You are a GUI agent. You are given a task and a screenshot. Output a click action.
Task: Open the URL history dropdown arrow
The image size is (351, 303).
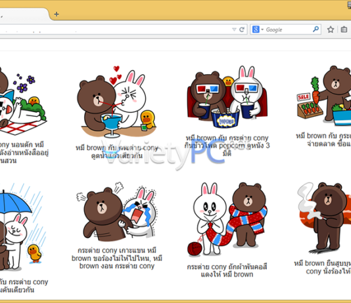234,30
